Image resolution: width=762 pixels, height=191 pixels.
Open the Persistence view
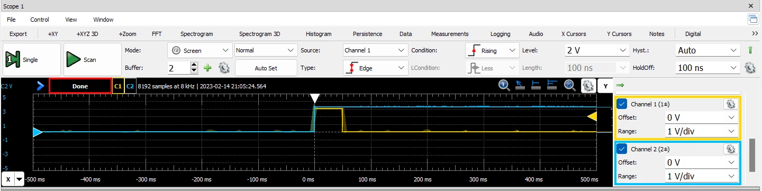pyautogui.click(x=367, y=34)
